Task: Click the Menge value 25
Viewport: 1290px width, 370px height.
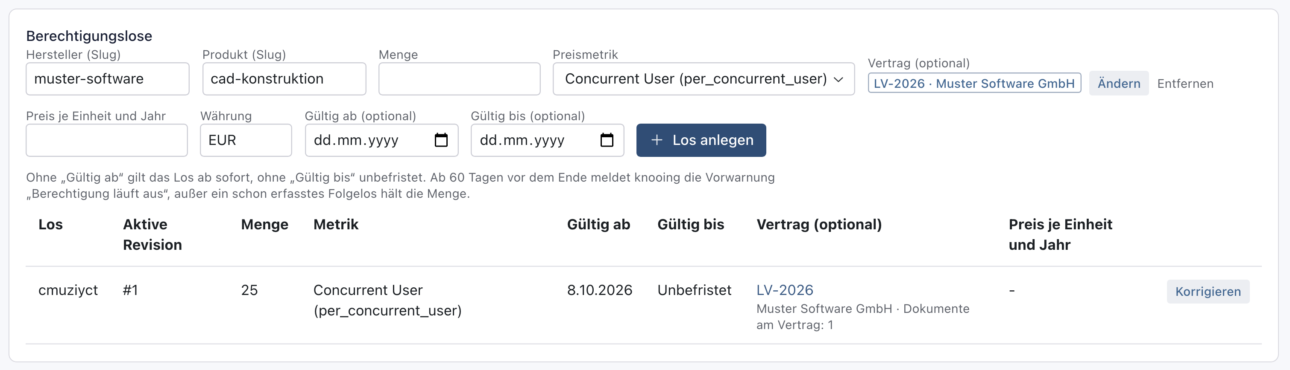Action: 249,290
